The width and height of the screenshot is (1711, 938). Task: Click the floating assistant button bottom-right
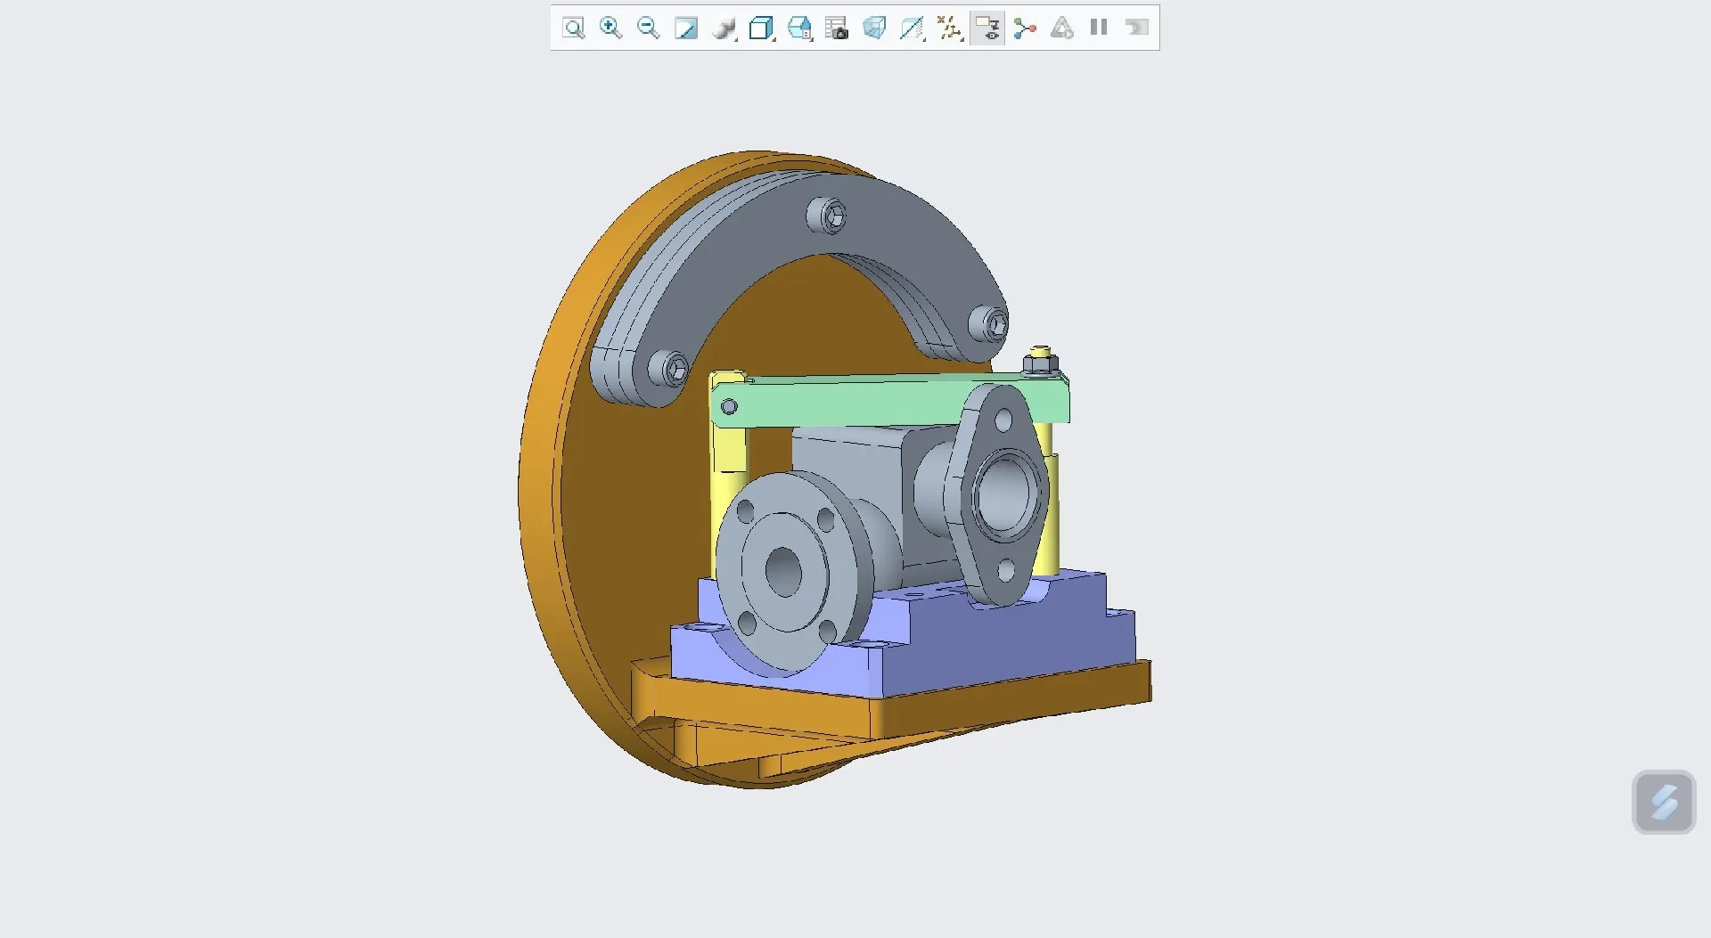tap(1664, 802)
